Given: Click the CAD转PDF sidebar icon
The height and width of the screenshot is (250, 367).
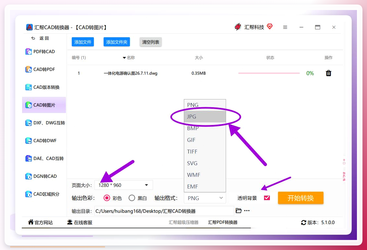Looking at the screenshot, I should (29, 69).
